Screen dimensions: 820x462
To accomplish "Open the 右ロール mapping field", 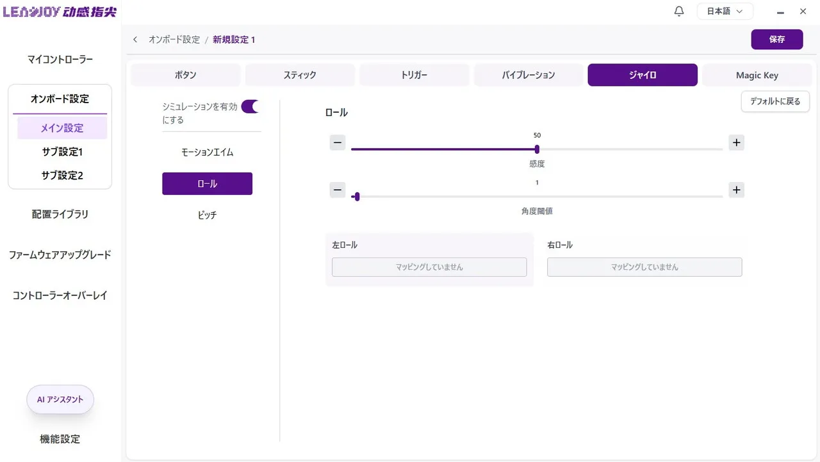I will pos(644,267).
